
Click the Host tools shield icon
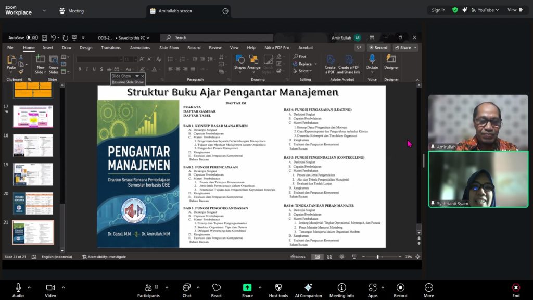point(278,287)
